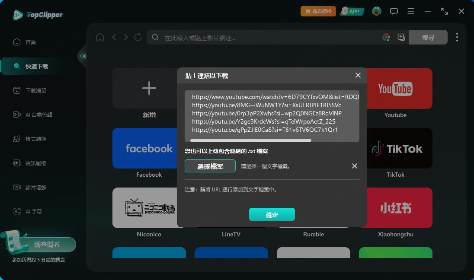Open 下載清單 download list
The height and width of the screenshot is (280, 474).
tap(29, 90)
